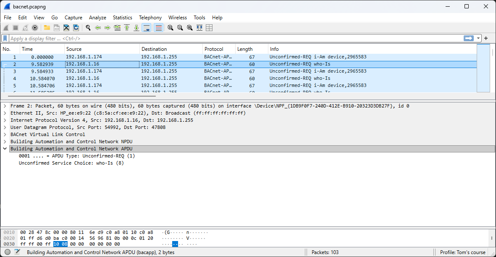Click the resize columns icon
The width and height of the screenshot is (496, 257).
(199, 28)
